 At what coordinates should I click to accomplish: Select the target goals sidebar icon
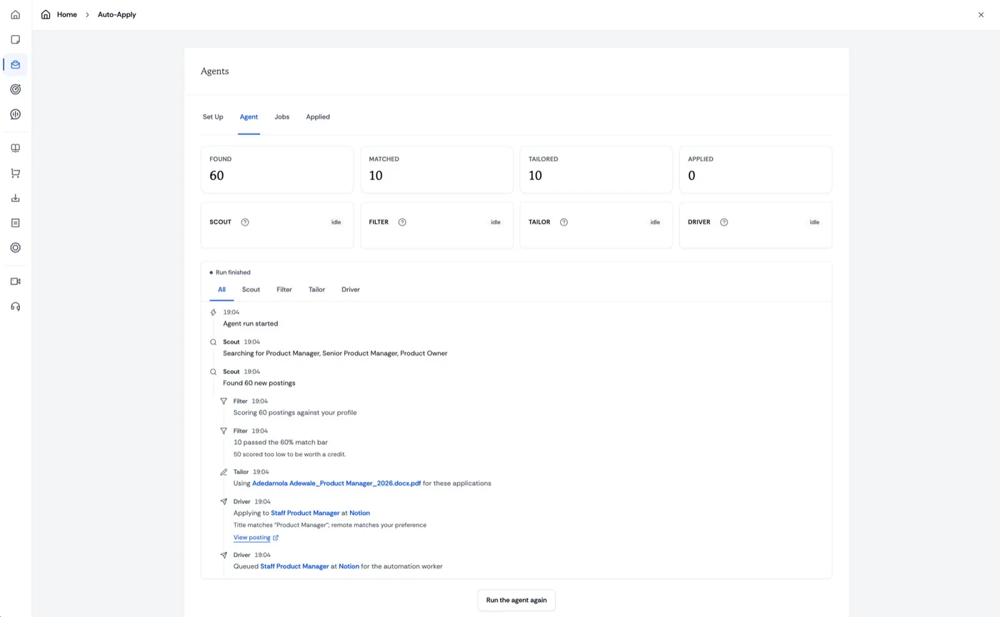[x=16, y=89]
